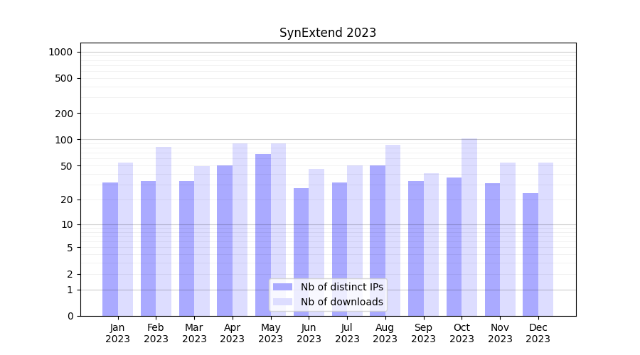Select the 'Nb of downloads' legend label
Viewport: 640px width, 355px height.
pos(341,302)
